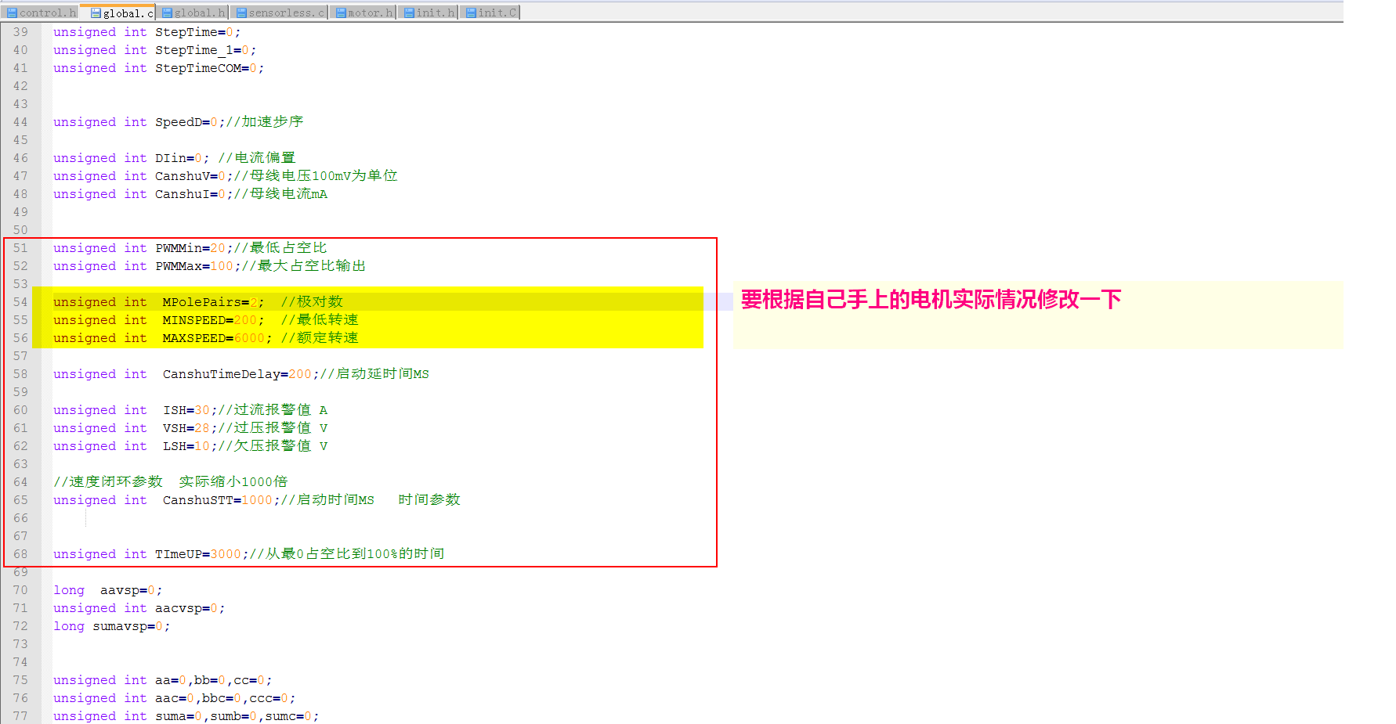Place cursor on VSH=28 line
This screenshot has height=724, width=1396.
click(190, 428)
